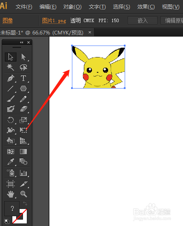The width and height of the screenshot is (183, 226).
Task: Select the Pen tool
Action: 11,78
